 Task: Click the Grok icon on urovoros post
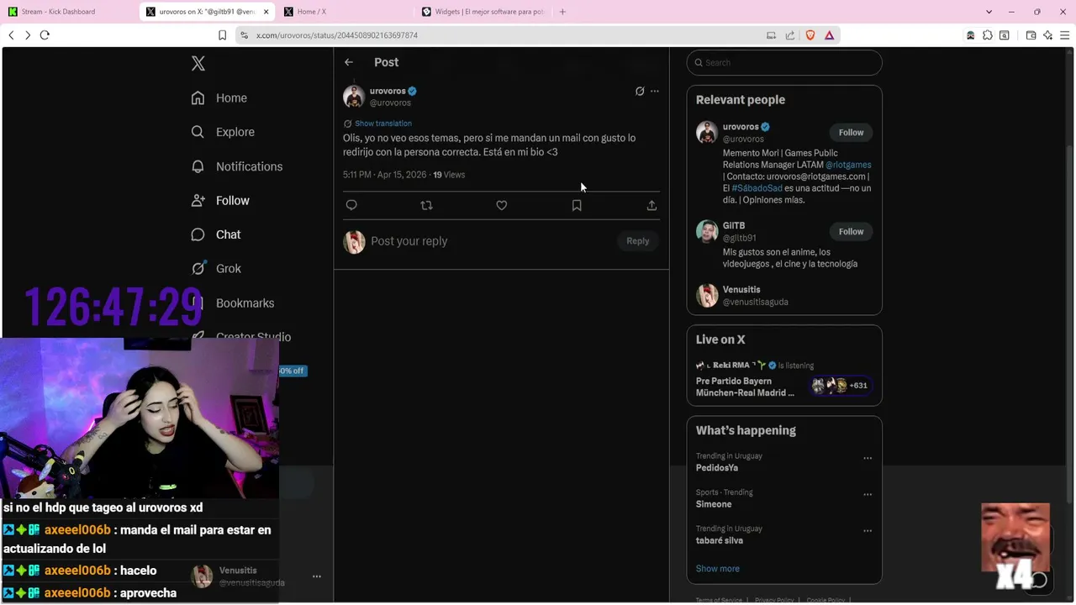point(640,91)
